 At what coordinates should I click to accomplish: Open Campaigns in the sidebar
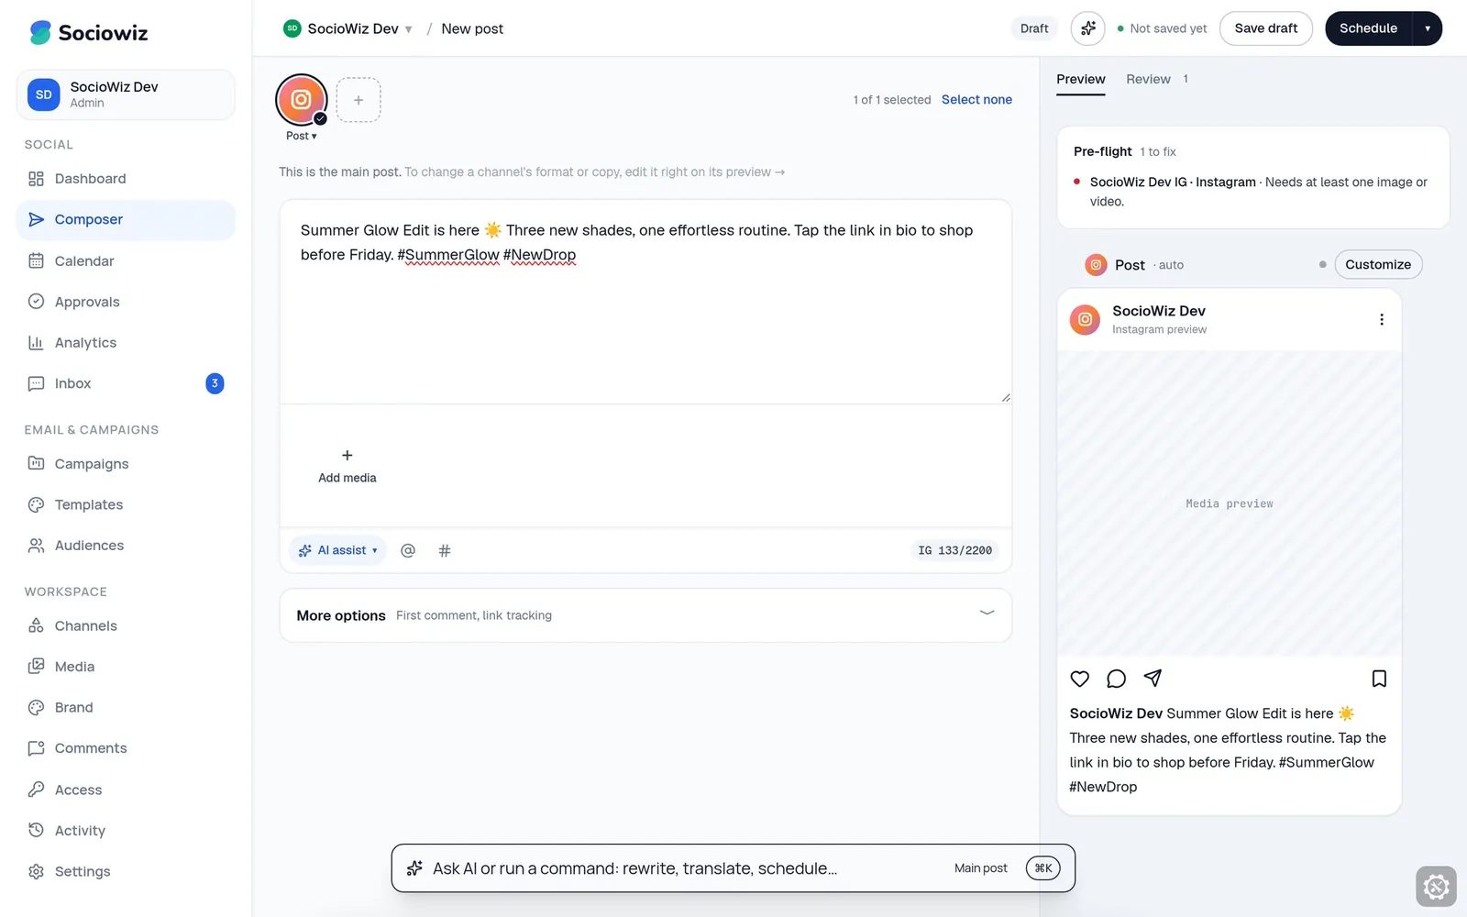pyautogui.click(x=126, y=464)
